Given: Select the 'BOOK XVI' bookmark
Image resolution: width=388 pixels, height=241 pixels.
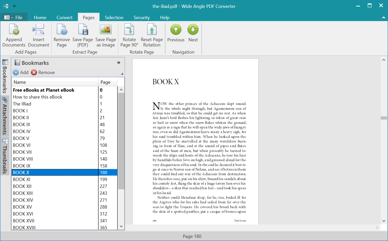Looking at the screenshot, I should coord(55,214).
